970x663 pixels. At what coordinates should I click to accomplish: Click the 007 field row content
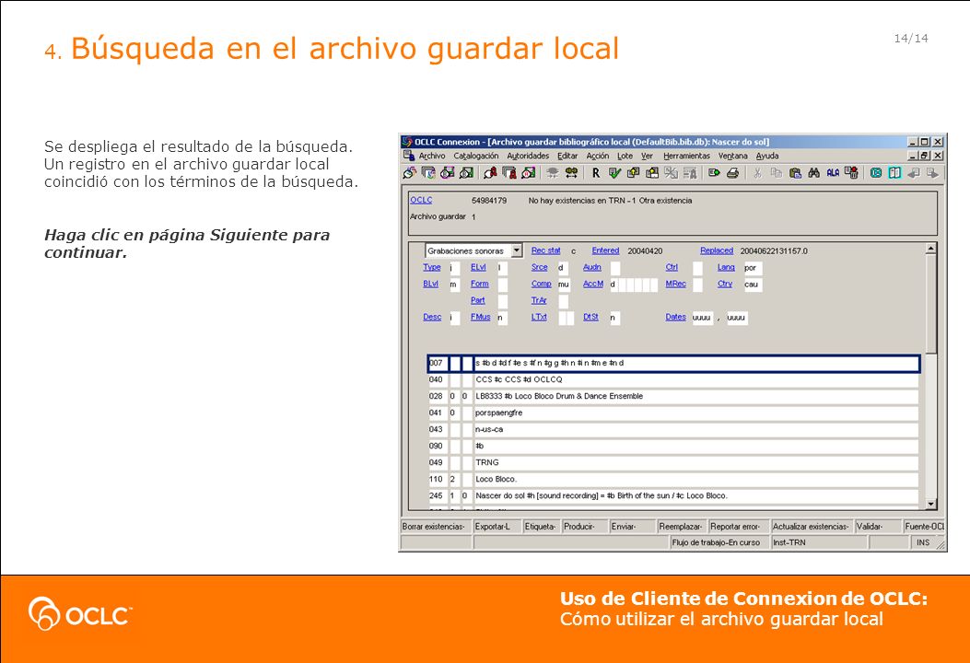(696, 363)
